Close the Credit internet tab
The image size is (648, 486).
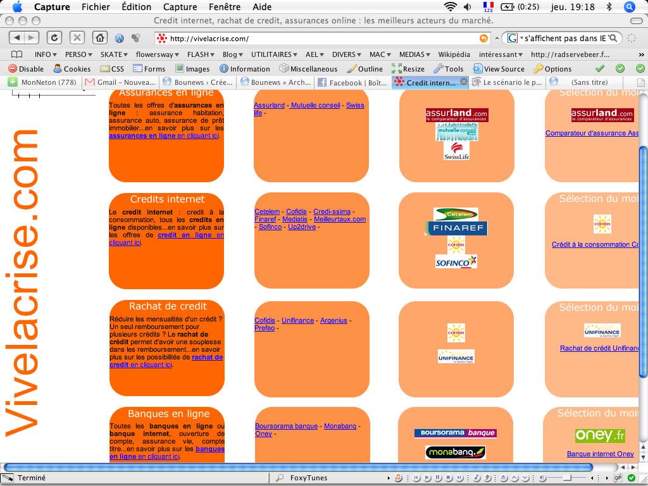464,82
